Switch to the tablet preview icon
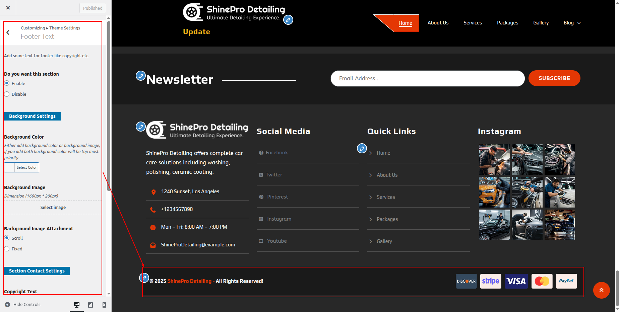Viewport: 620px width, 312px height. click(90, 305)
